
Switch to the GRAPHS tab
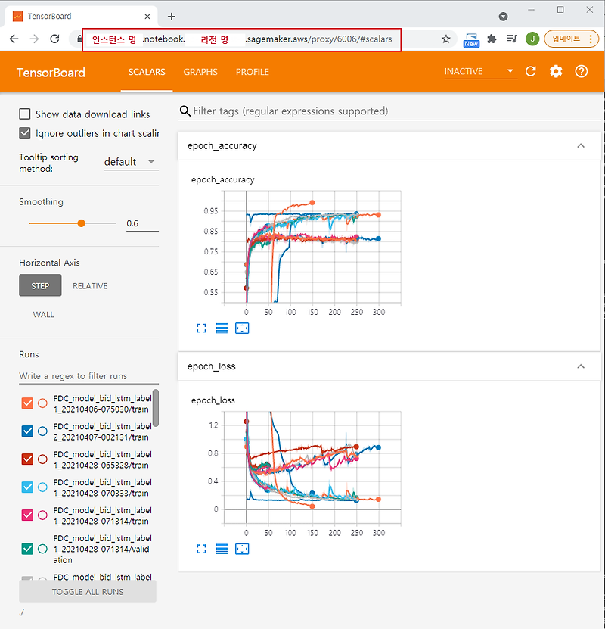tap(200, 72)
